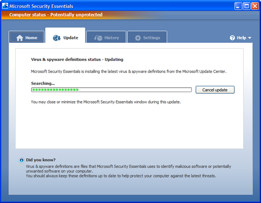Click the 'Searching...' status label
The image size is (261, 203).
coord(43,83)
